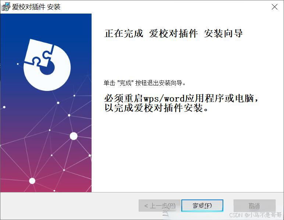The width and height of the screenshot is (284, 220).
Task: Click the small white dot left of logo
Action: [18, 64]
